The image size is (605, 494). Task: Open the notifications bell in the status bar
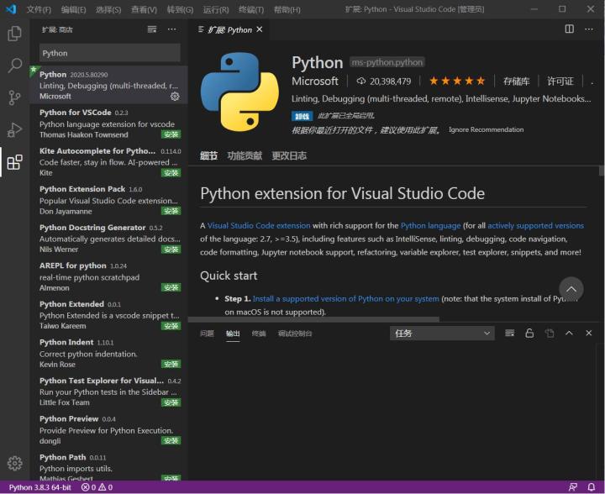tap(591, 487)
